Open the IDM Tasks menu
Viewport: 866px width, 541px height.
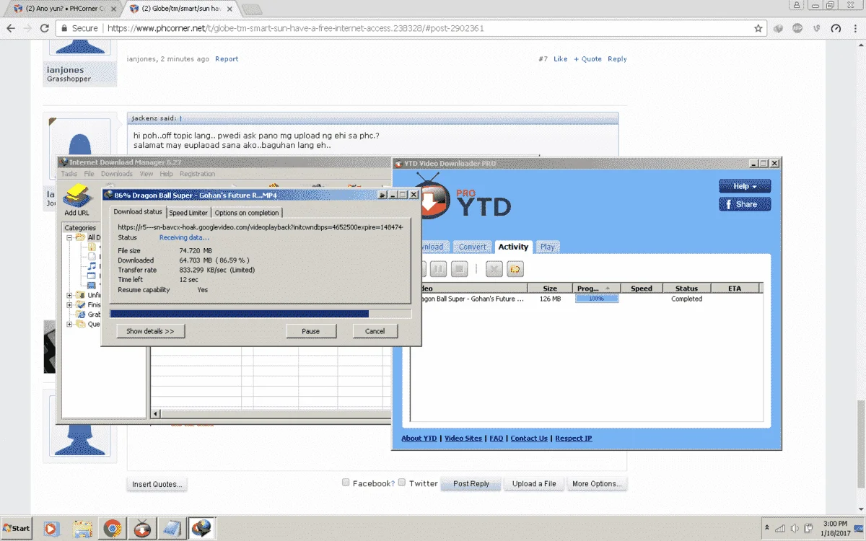click(69, 174)
